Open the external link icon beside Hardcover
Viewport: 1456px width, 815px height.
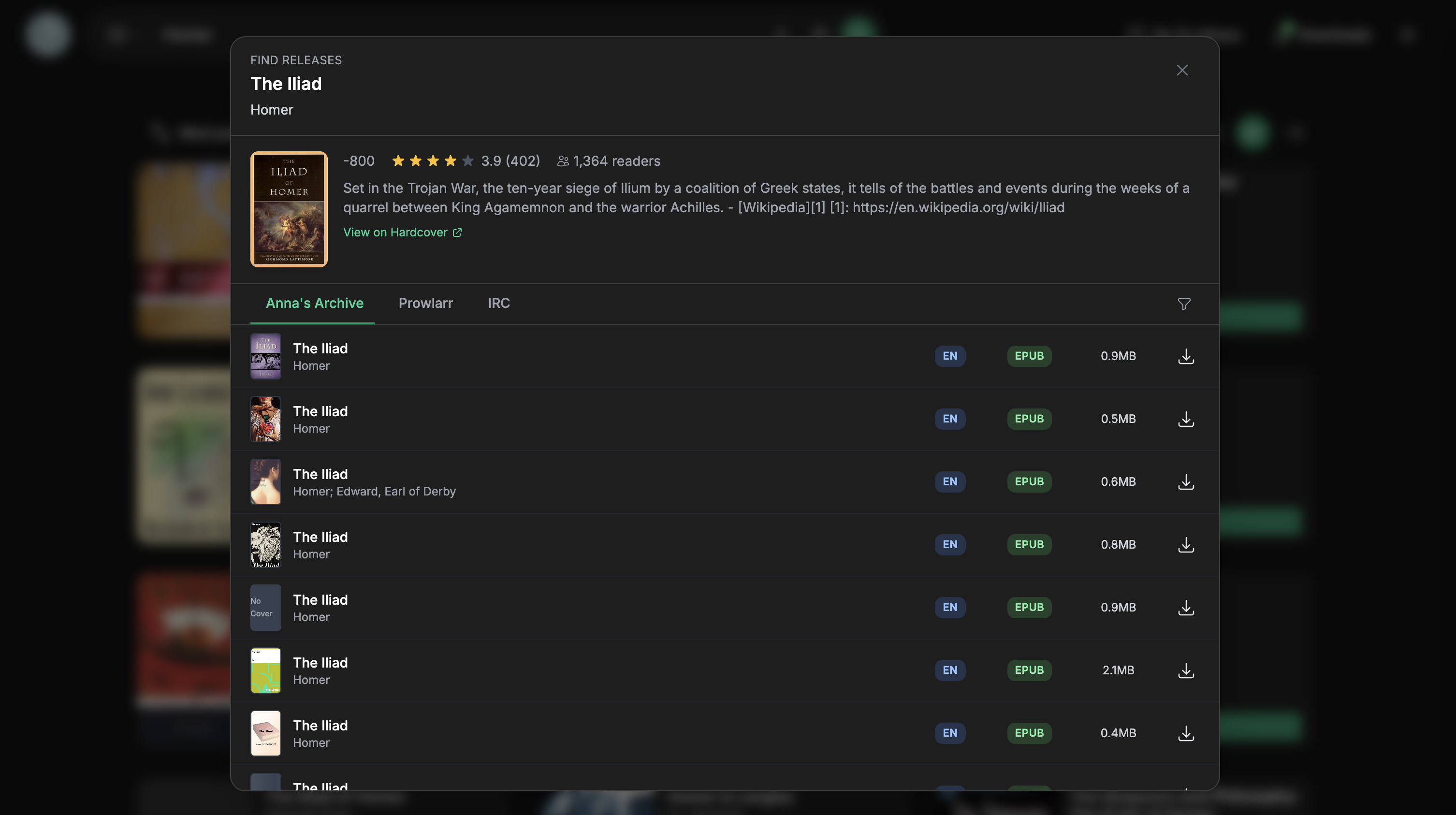(457, 233)
